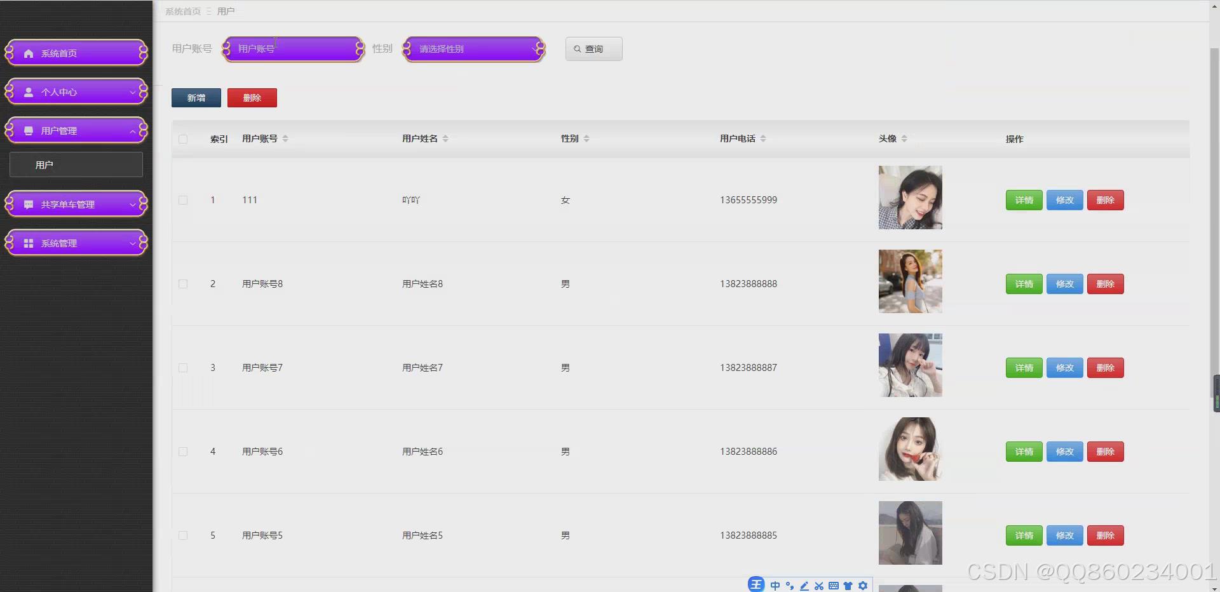Click 删除 for 用户账号6
The image size is (1220, 592).
1106,452
